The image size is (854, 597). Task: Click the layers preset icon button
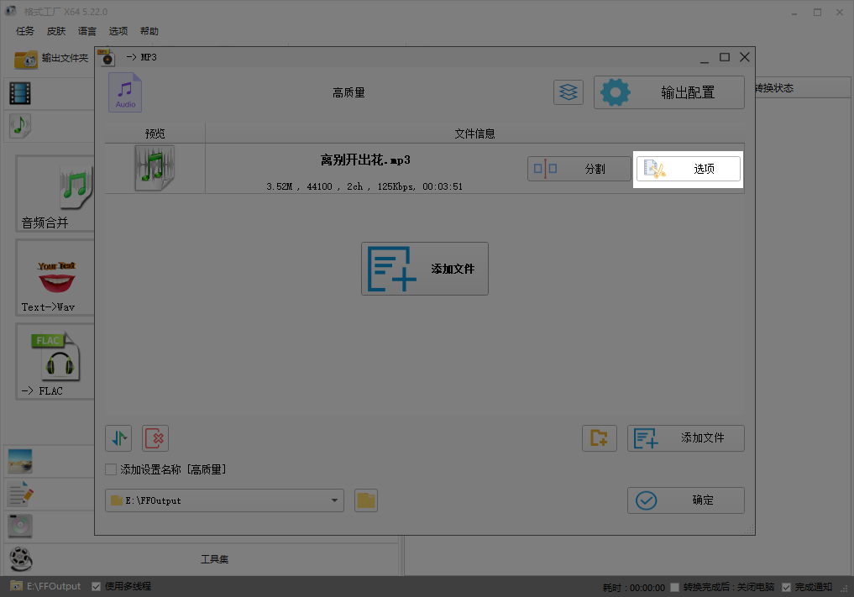[568, 92]
